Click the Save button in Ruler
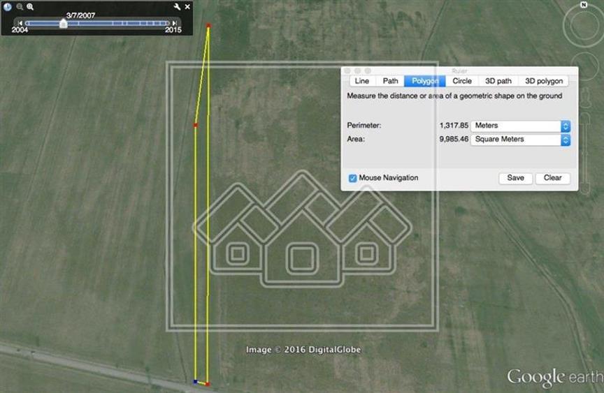 [515, 178]
